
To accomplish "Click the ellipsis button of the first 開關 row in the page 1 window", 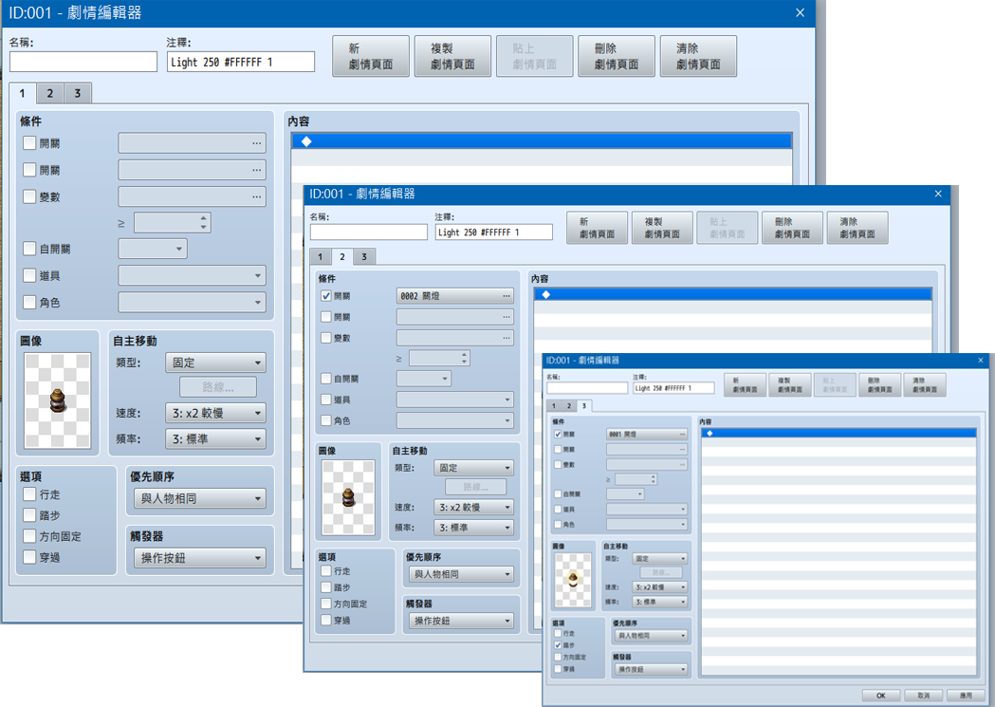I will pyautogui.click(x=256, y=143).
